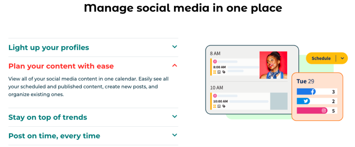The height and width of the screenshot is (147, 355).
Task: Click the Instagram icon on the pink bar
Action: 324,111
